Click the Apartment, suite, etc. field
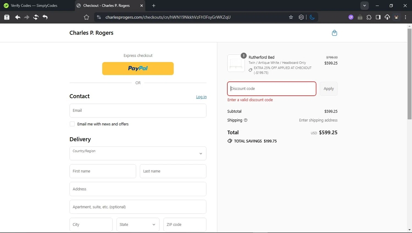412x233 pixels. click(138, 207)
